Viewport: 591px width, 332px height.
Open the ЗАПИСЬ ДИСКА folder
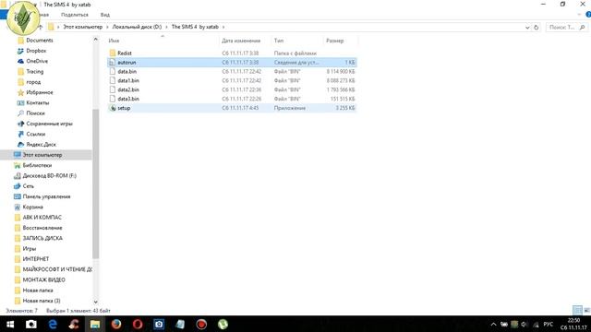click(42, 238)
